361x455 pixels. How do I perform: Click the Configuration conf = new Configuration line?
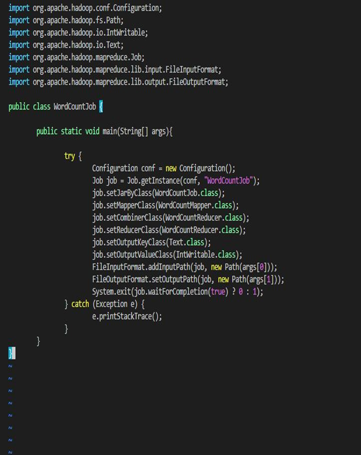click(164, 168)
